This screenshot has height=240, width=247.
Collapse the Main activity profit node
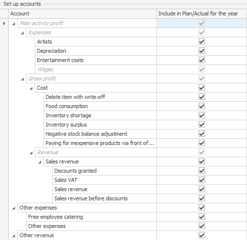pyautogui.click(x=14, y=23)
